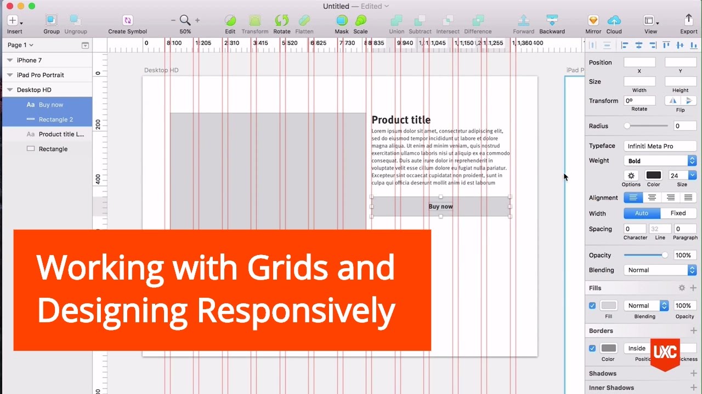The width and height of the screenshot is (702, 394).
Task: Click the Radius slider
Action: tap(647, 126)
